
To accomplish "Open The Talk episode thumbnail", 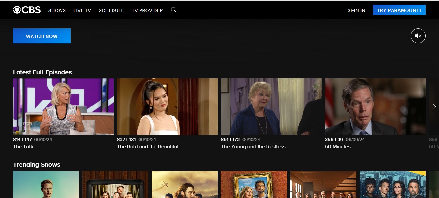I will pyautogui.click(x=63, y=107).
